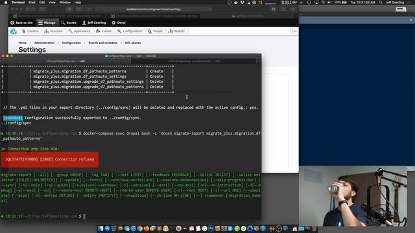This screenshot has height=233, width=415.
Task: Open iTunes from the Dock
Action: click(205, 228)
